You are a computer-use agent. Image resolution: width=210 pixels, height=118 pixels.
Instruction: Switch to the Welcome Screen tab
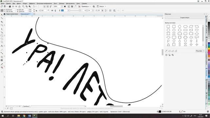click(12, 14)
